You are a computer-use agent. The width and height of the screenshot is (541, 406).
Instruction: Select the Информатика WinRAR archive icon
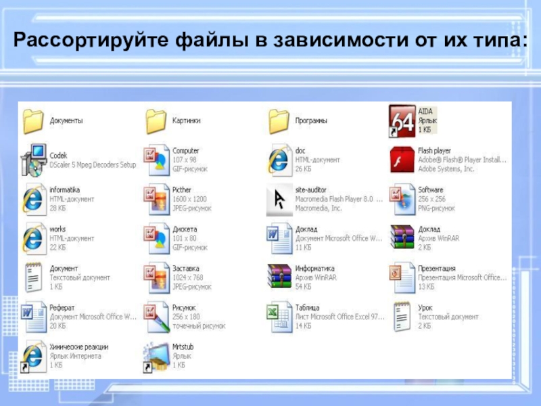[x=279, y=276]
